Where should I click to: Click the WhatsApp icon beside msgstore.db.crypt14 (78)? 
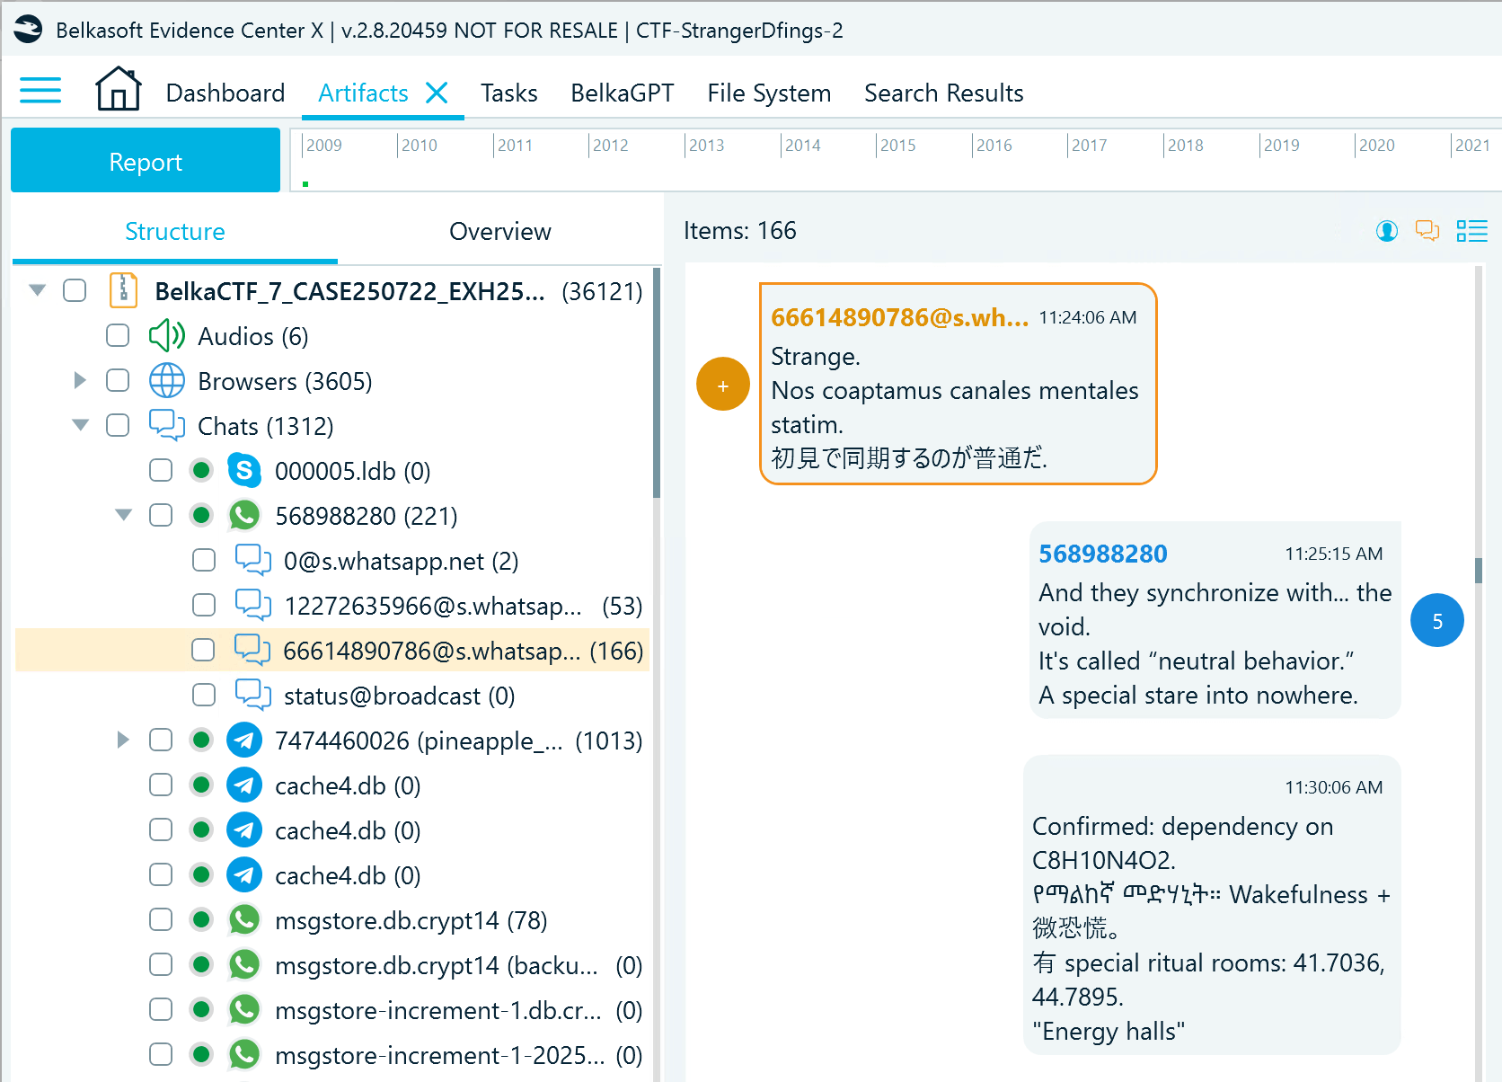[244, 919]
